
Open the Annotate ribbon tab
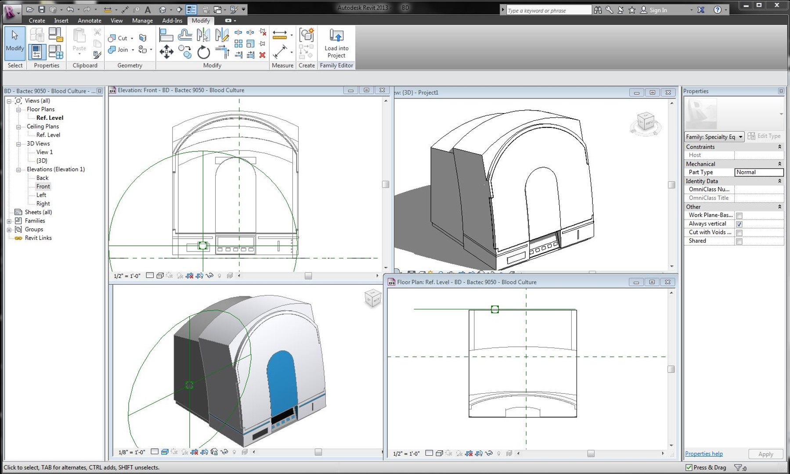(90, 21)
